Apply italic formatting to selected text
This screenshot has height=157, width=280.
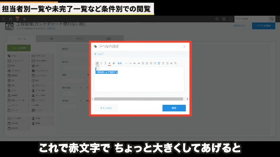coord(101,63)
